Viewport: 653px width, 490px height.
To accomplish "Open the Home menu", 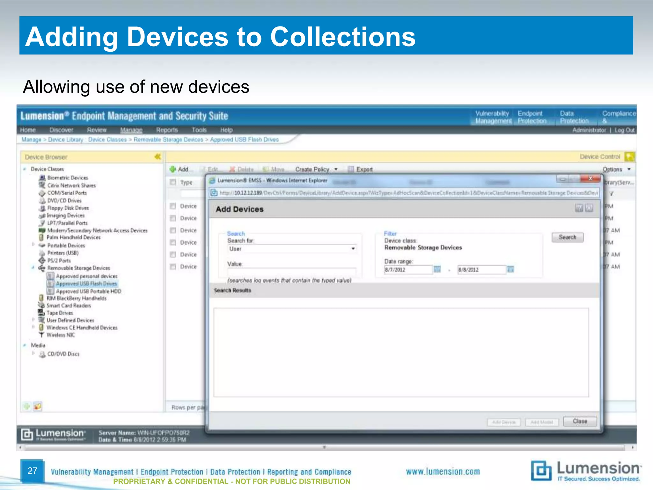I will [28, 130].
